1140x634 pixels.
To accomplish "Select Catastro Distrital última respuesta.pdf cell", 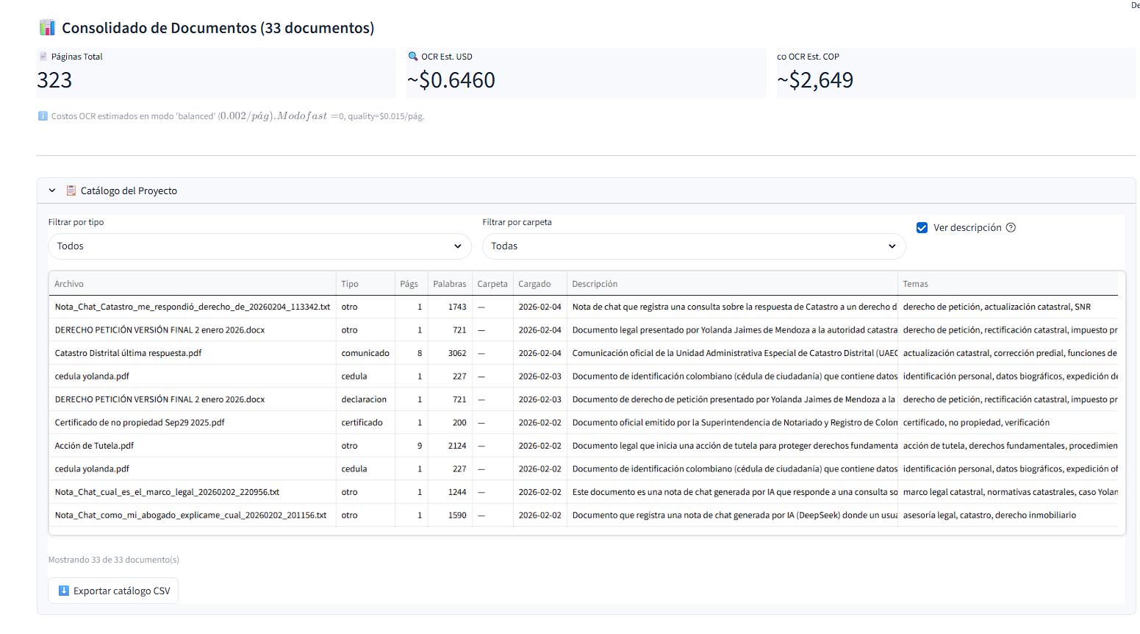I will point(128,353).
